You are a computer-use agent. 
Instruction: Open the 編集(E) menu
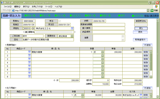coord(17,7)
